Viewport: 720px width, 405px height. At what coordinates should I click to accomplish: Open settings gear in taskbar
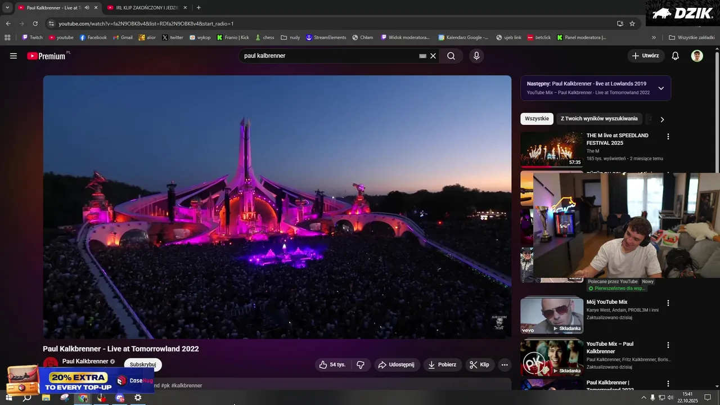[x=138, y=398]
